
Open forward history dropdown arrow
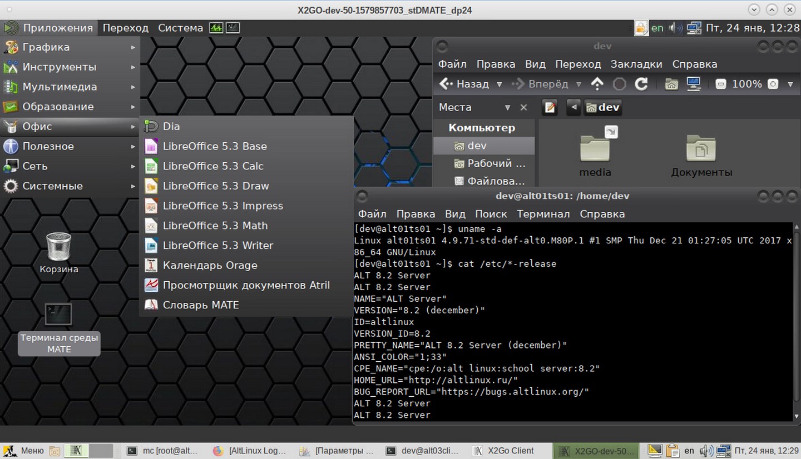tap(578, 84)
